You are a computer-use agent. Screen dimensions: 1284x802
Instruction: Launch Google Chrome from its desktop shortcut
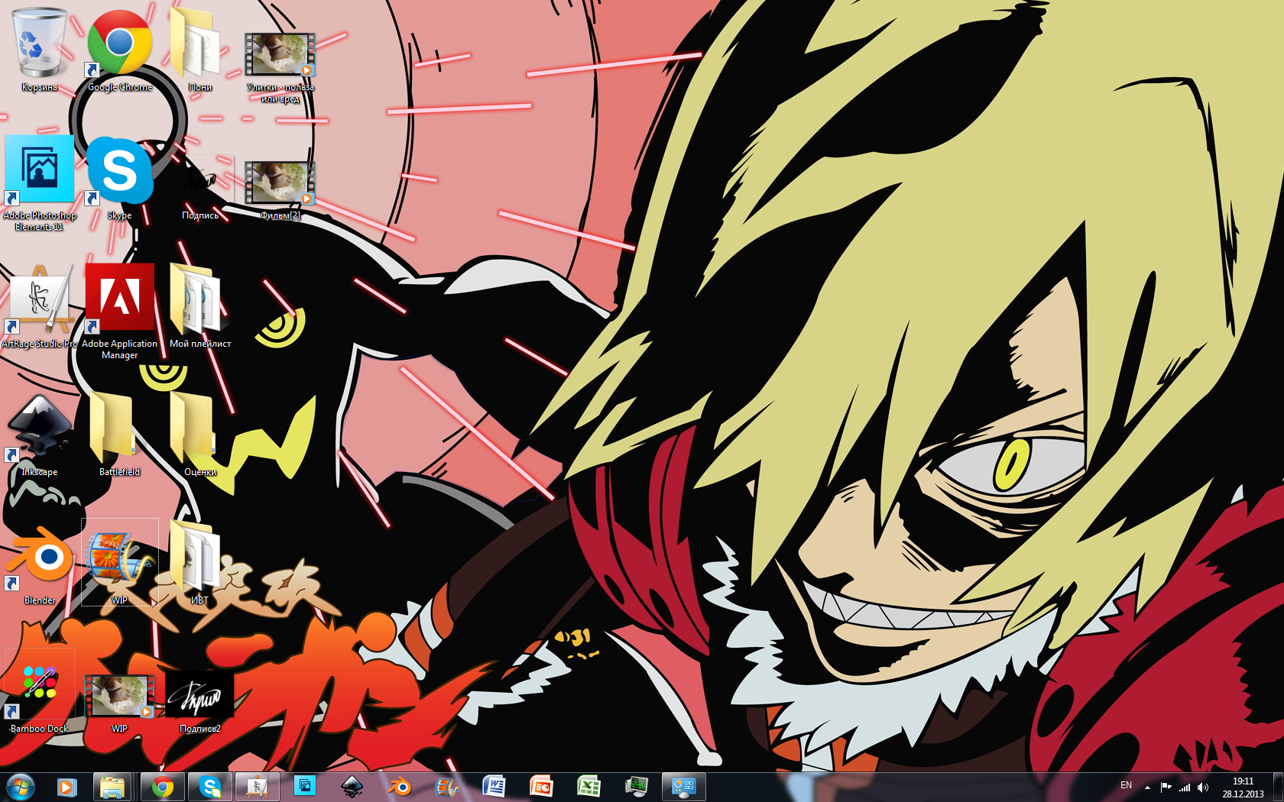[x=120, y=50]
